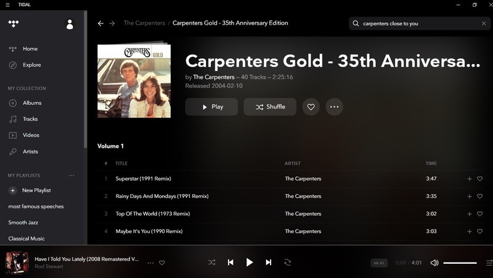Add Maybe It's You with plus
This screenshot has width=493, height=278.
[x=470, y=231]
